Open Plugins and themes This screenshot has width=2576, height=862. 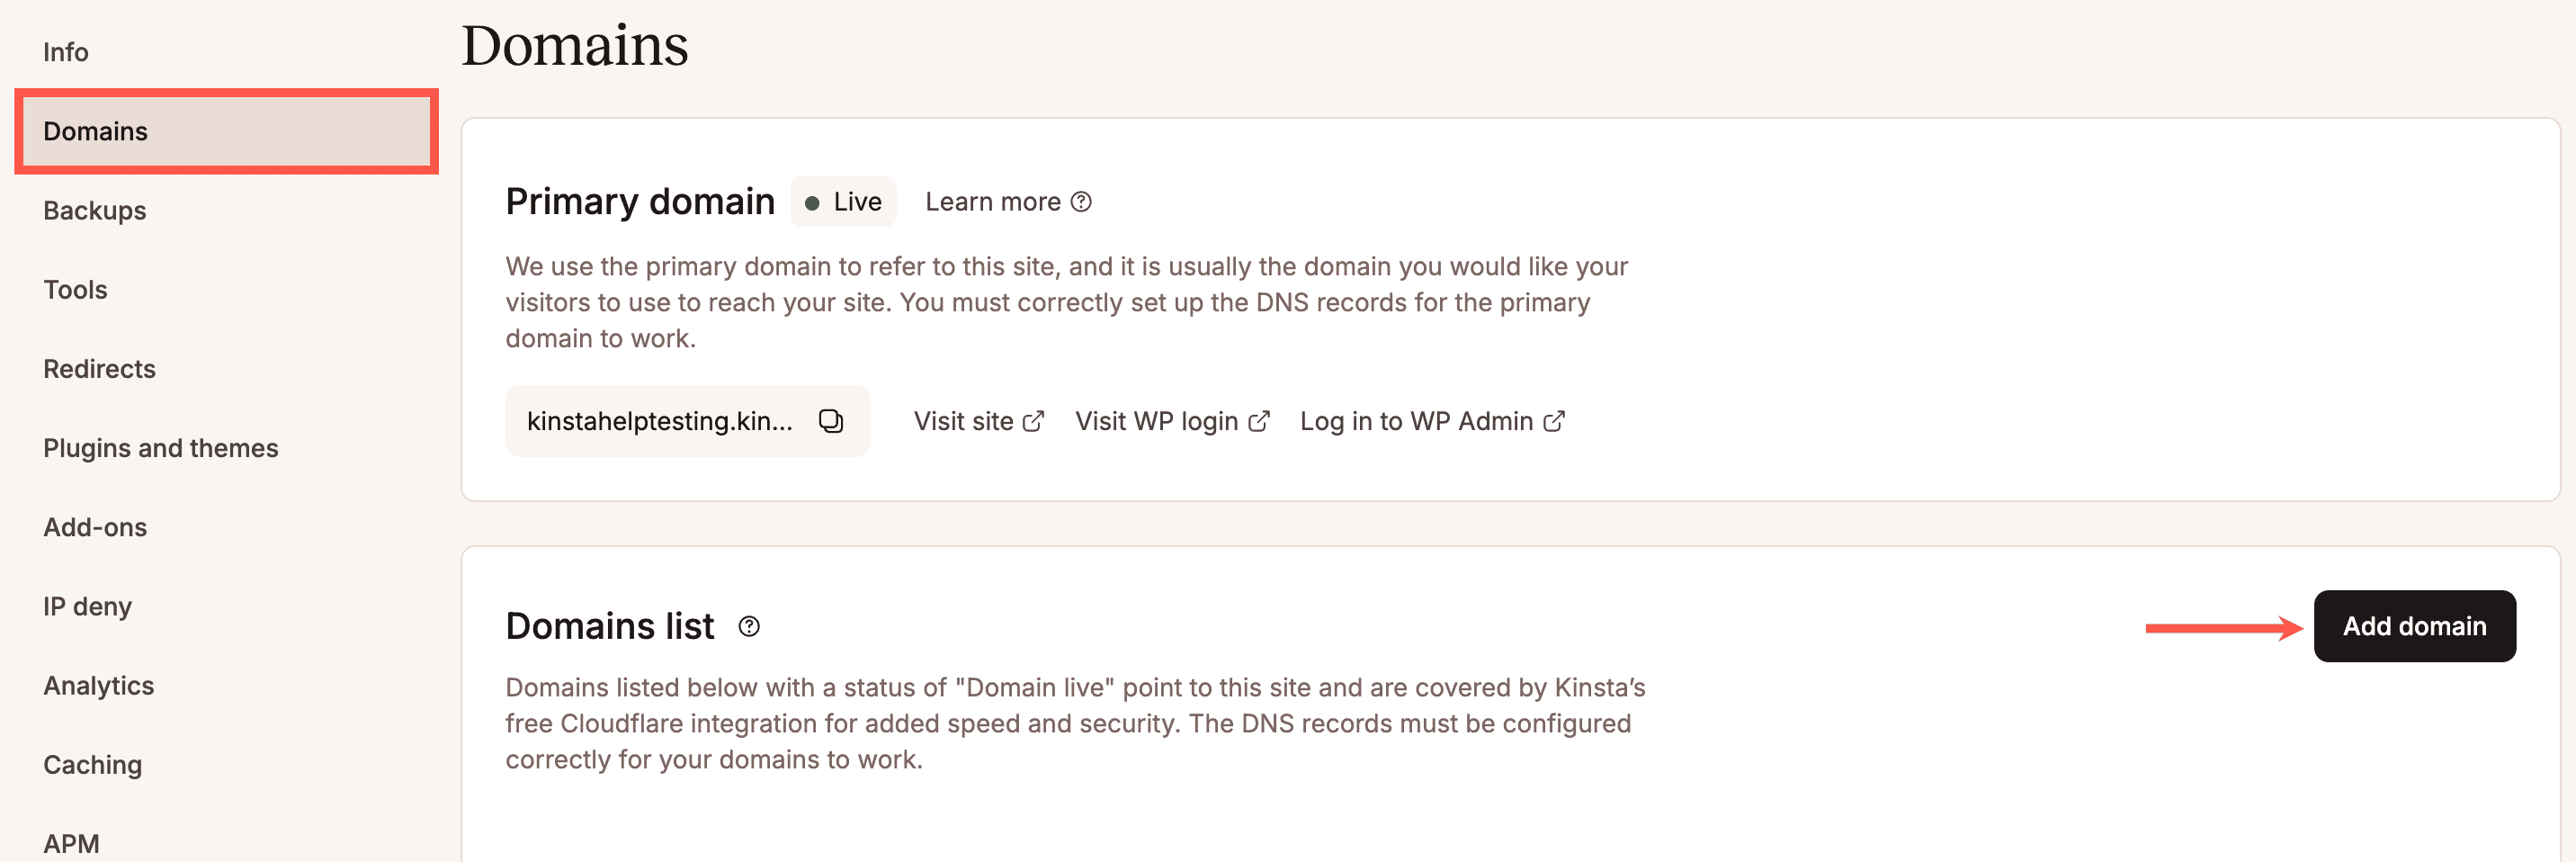[161, 448]
